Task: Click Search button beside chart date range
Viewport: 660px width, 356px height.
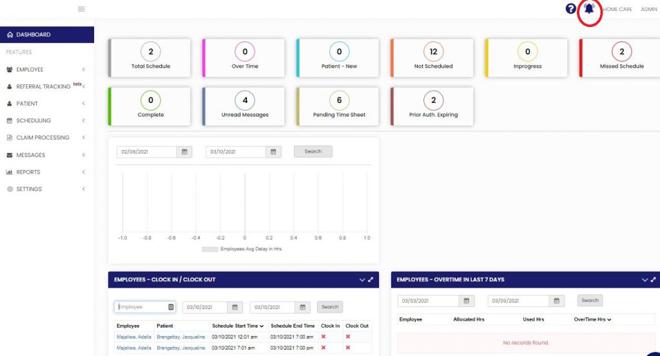Action: coord(313,152)
